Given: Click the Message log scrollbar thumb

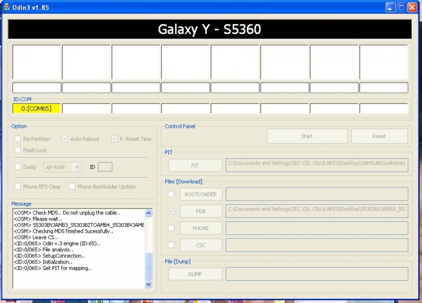Looking at the screenshot, I should [149, 266].
